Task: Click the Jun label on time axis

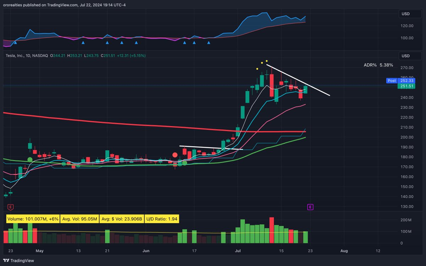Action: [x=146, y=251]
